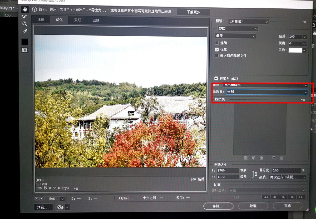Viewport: 316px width, 219px height.
Task: Click the first frame rewind button
Action: point(266,197)
